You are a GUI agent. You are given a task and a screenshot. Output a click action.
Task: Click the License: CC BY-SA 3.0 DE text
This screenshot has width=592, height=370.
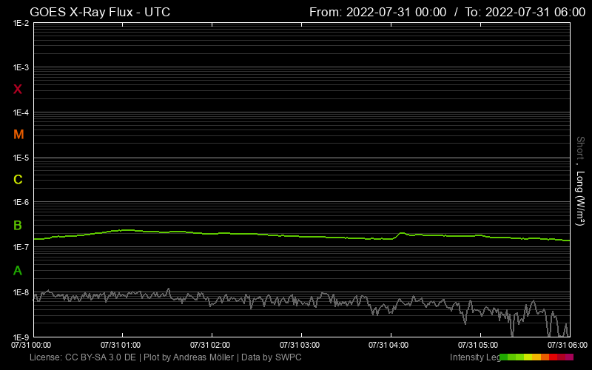click(x=83, y=357)
